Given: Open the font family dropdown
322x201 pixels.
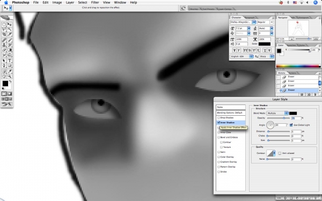Looking at the screenshot, I should click(x=254, y=22).
